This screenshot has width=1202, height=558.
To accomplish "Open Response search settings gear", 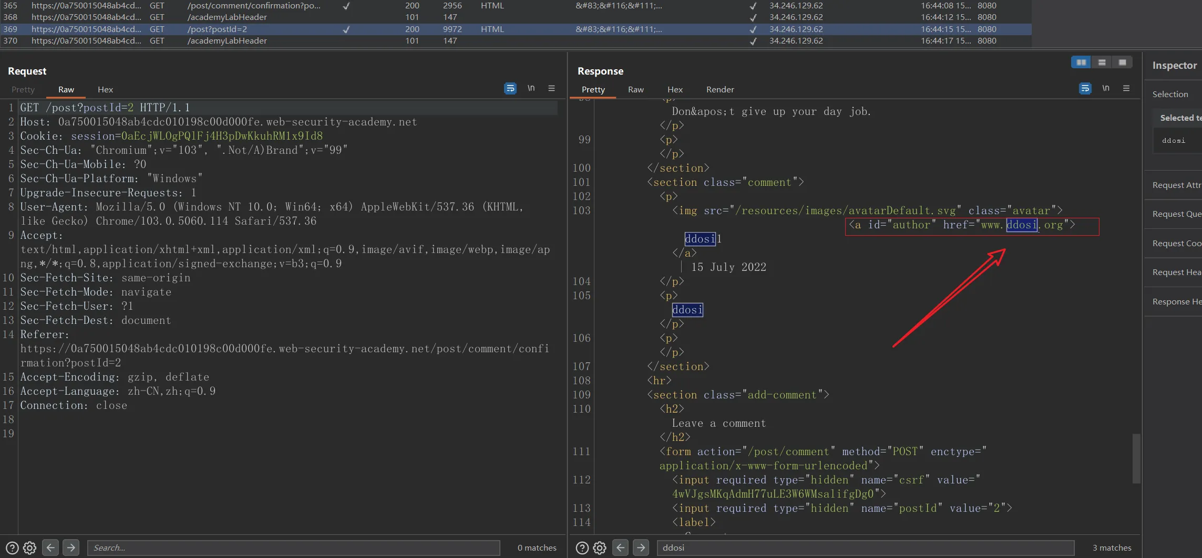I will (x=600, y=548).
